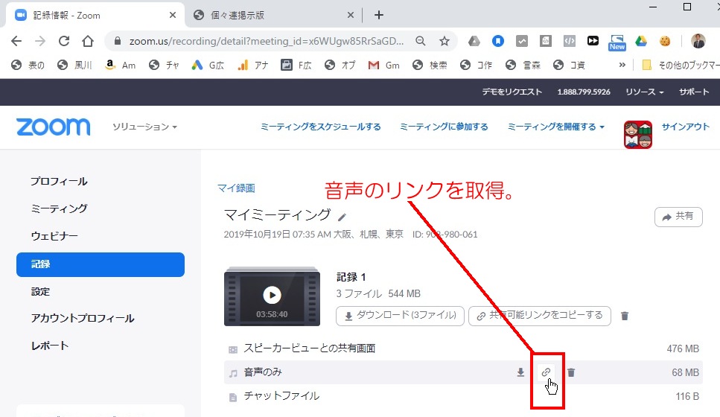Viewport: 720px width, 417px height.
Task: Go back using browser back arrow
Action: pos(16,42)
